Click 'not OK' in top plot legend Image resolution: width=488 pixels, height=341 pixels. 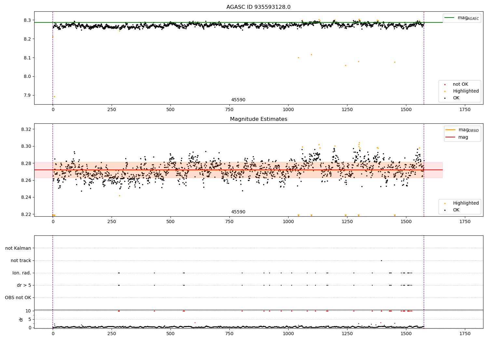(x=460, y=84)
